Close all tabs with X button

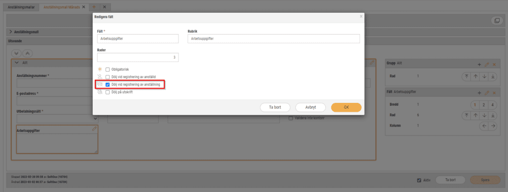105,7
